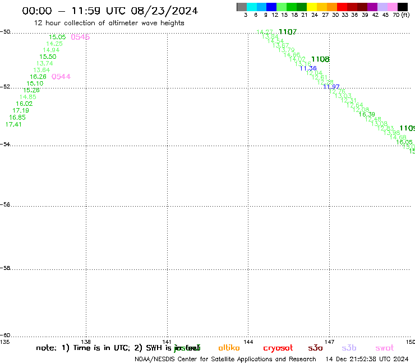Pick the purple swatch in the legend
415x364 pixels.
(372, 7)
